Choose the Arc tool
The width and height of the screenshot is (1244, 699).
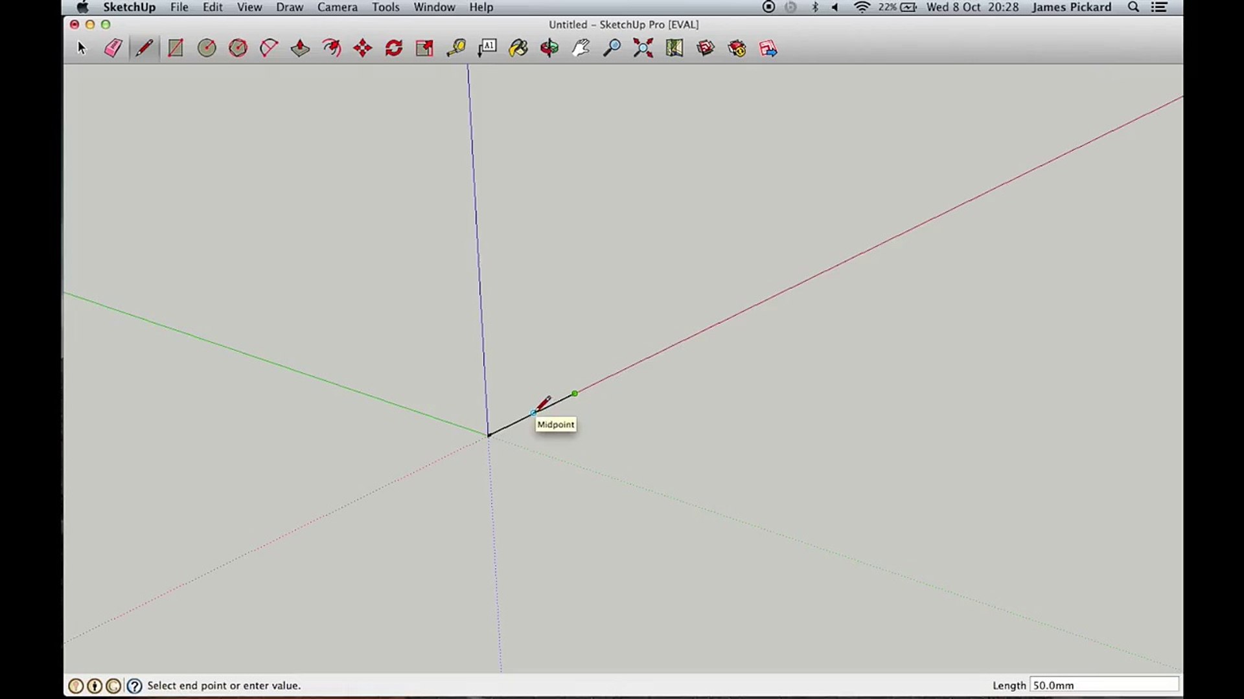click(x=269, y=49)
